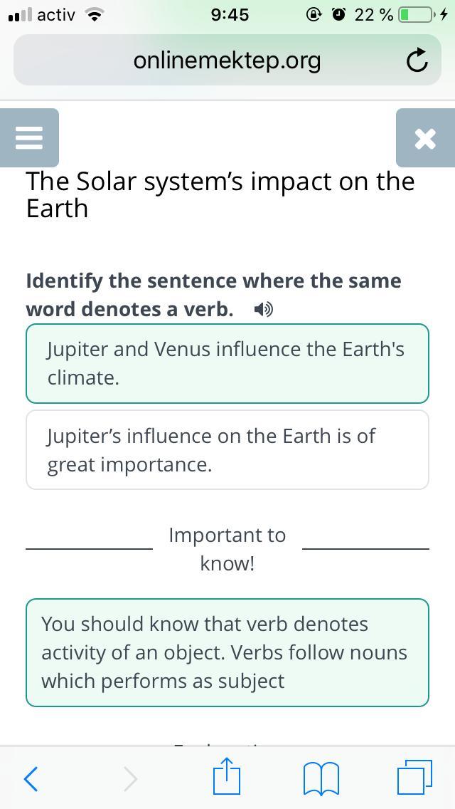Close the lesson with X button
Screen dimensions: 455x809
pos(424,137)
